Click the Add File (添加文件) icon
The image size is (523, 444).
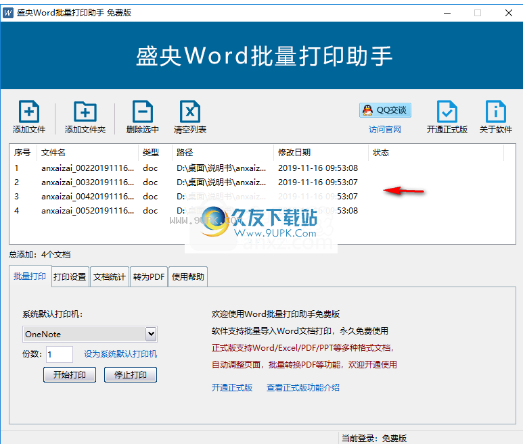[x=29, y=112]
